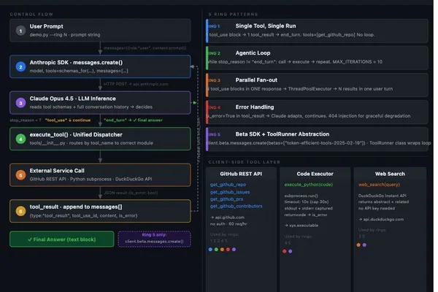Click the blue step 2 circle beside Anthropic SDK
Screen dimensions: 438x292
tap(20, 66)
